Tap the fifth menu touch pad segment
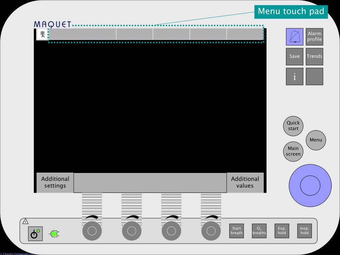This screenshot has height=255, width=340. click(x=245, y=34)
